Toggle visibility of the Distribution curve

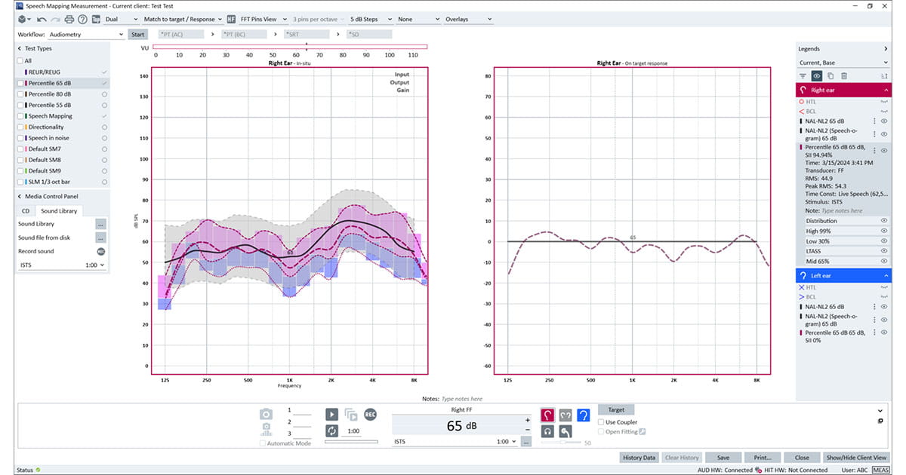click(x=883, y=220)
